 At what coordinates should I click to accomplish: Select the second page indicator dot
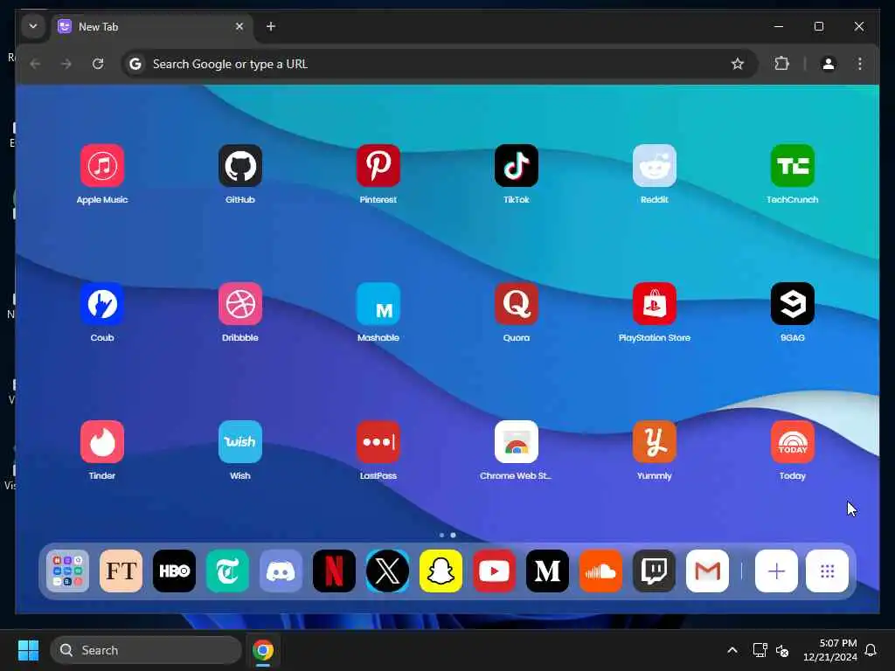454,536
